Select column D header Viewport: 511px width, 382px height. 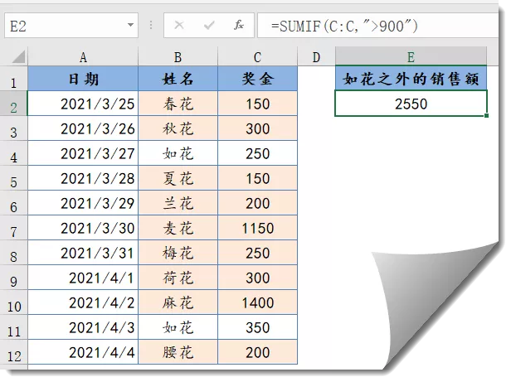tap(316, 56)
